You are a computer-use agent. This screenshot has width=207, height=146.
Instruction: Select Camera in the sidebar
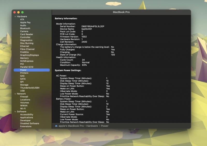tap(24, 31)
